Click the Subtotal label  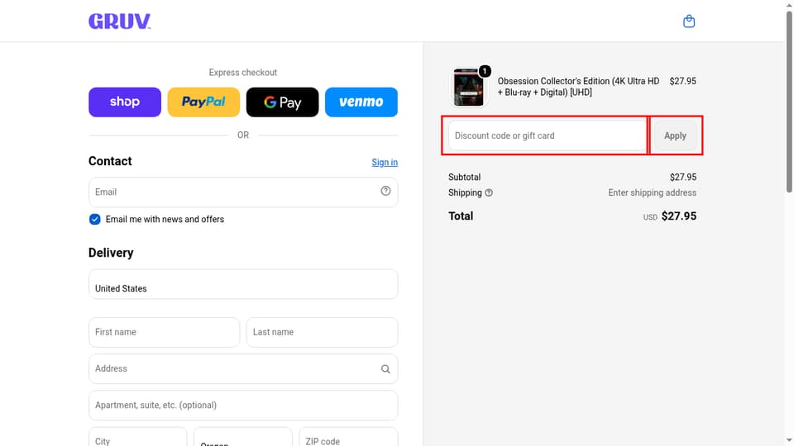click(x=464, y=177)
